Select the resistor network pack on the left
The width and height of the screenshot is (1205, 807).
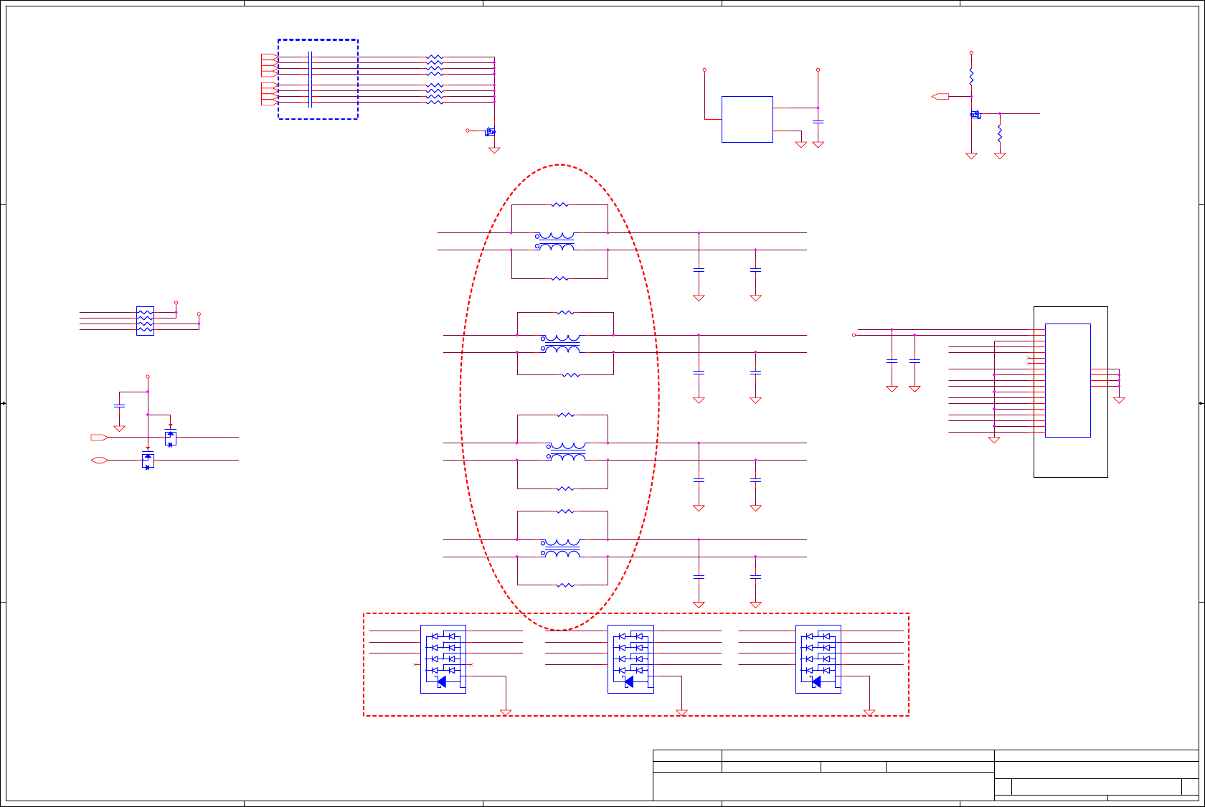145,321
